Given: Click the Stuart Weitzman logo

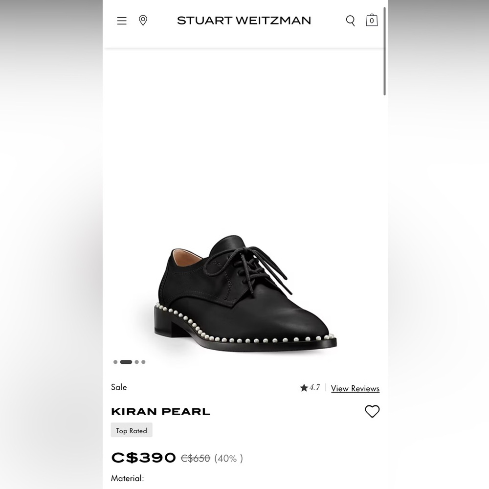Looking at the screenshot, I should click(x=243, y=21).
